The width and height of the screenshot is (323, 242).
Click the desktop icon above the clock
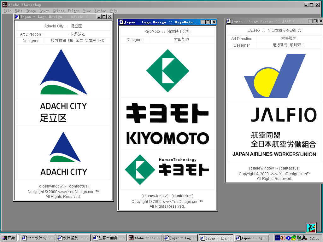pos(311,228)
